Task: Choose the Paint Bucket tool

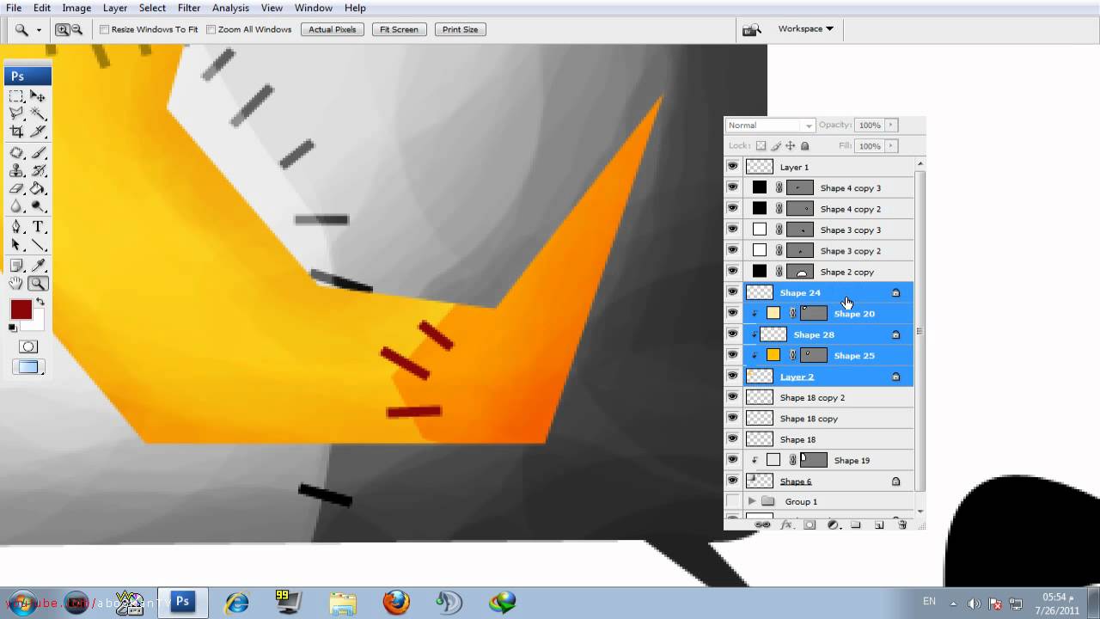Action: pos(38,188)
